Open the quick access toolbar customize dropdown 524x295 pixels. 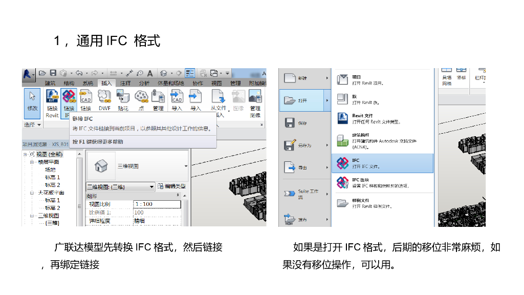point(227,73)
